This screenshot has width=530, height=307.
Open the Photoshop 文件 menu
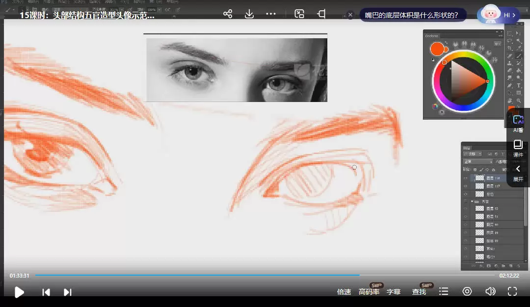tap(18, 1)
